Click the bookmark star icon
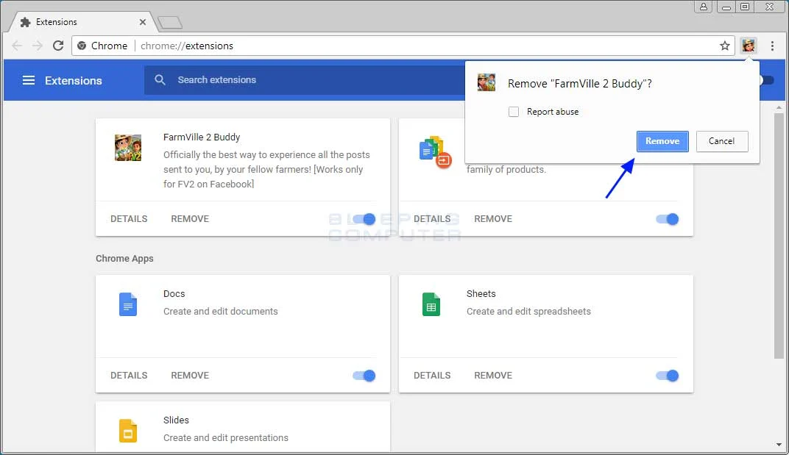 pos(725,46)
